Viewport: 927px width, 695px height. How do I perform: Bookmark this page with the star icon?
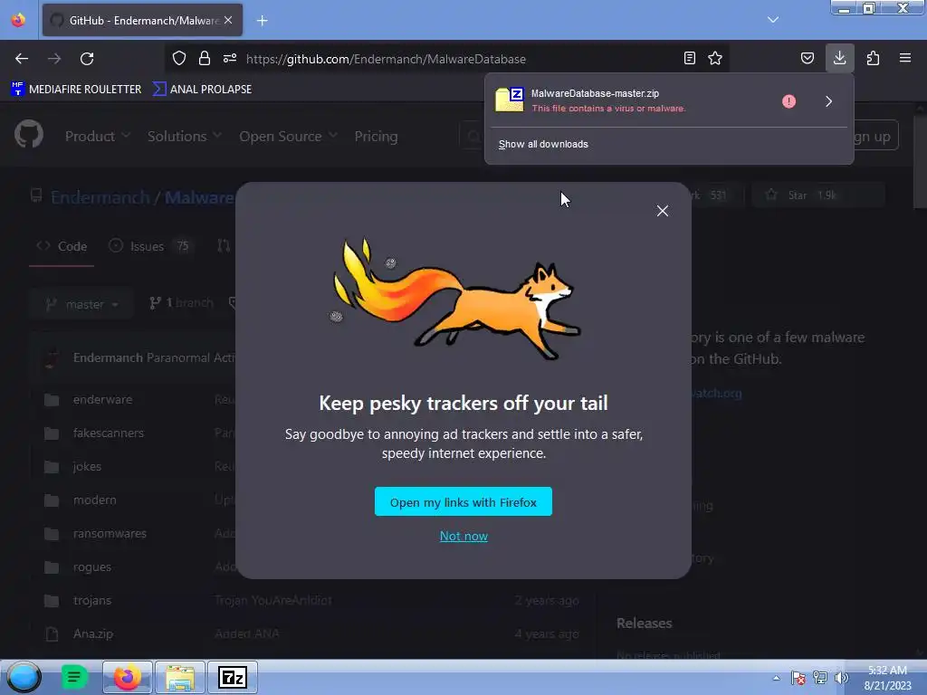(715, 58)
